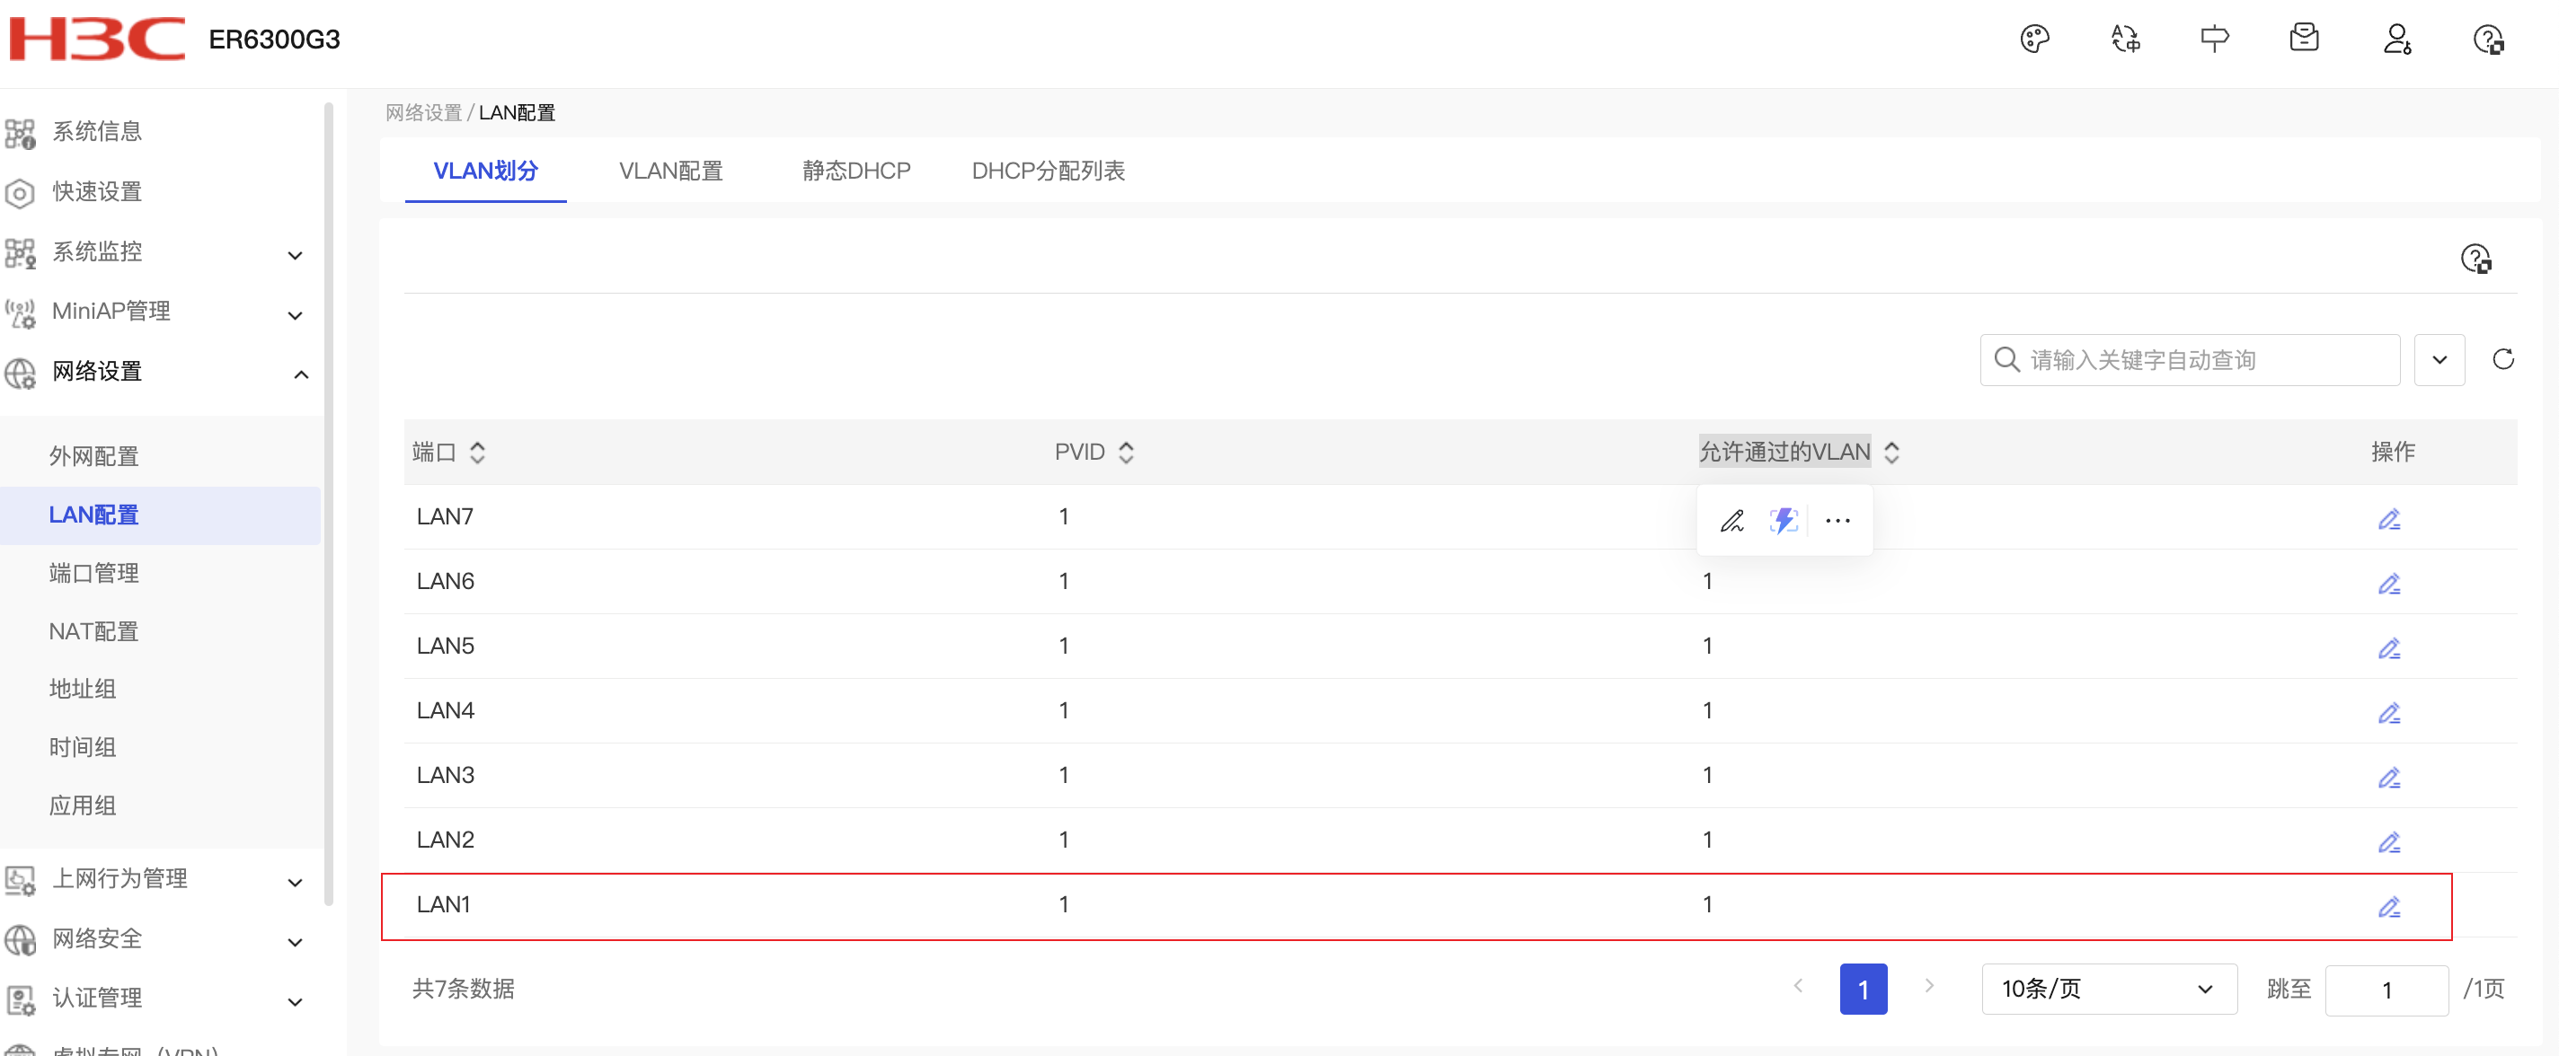Open search filter dropdown arrow
The width and height of the screenshot is (2559, 1056).
tap(2438, 359)
